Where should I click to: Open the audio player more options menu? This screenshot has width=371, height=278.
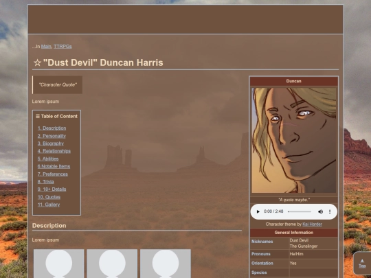330,211
